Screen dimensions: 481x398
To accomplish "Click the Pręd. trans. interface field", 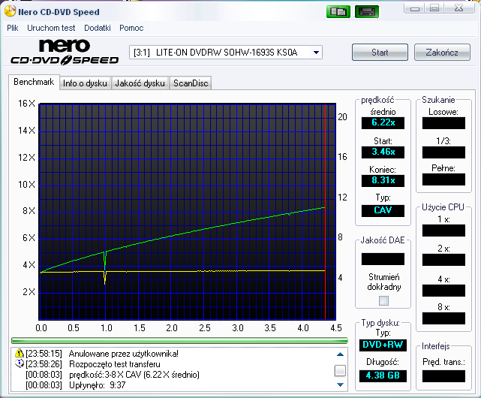I will [x=443, y=376].
